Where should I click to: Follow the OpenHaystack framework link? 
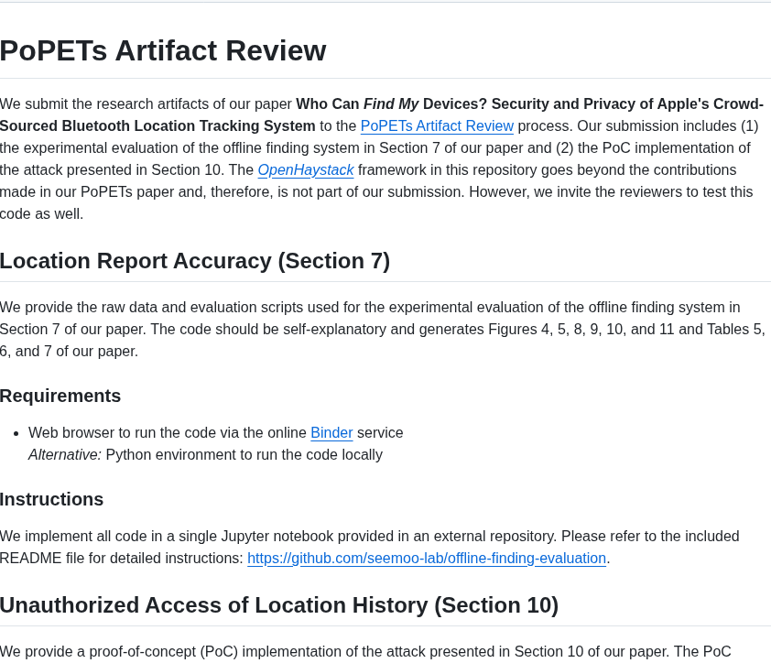point(306,169)
